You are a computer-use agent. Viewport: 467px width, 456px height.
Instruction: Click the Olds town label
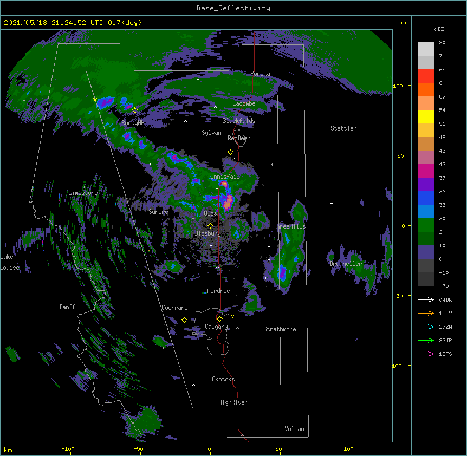210,213
